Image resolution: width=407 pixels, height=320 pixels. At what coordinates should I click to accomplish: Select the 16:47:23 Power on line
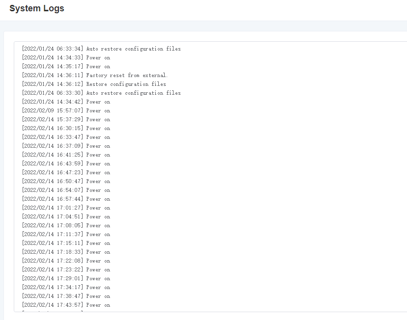[x=66, y=172]
